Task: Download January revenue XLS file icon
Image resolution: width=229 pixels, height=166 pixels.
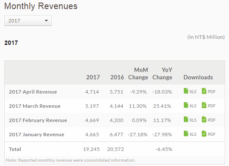Action: click(x=186, y=133)
